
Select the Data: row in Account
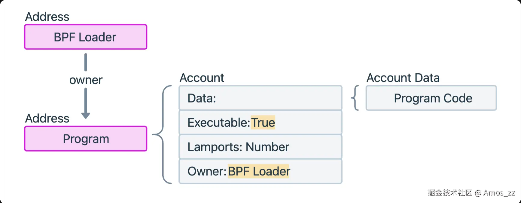(260, 98)
